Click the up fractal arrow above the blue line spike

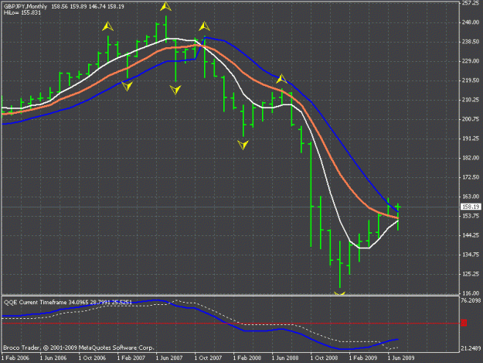coord(204,26)
